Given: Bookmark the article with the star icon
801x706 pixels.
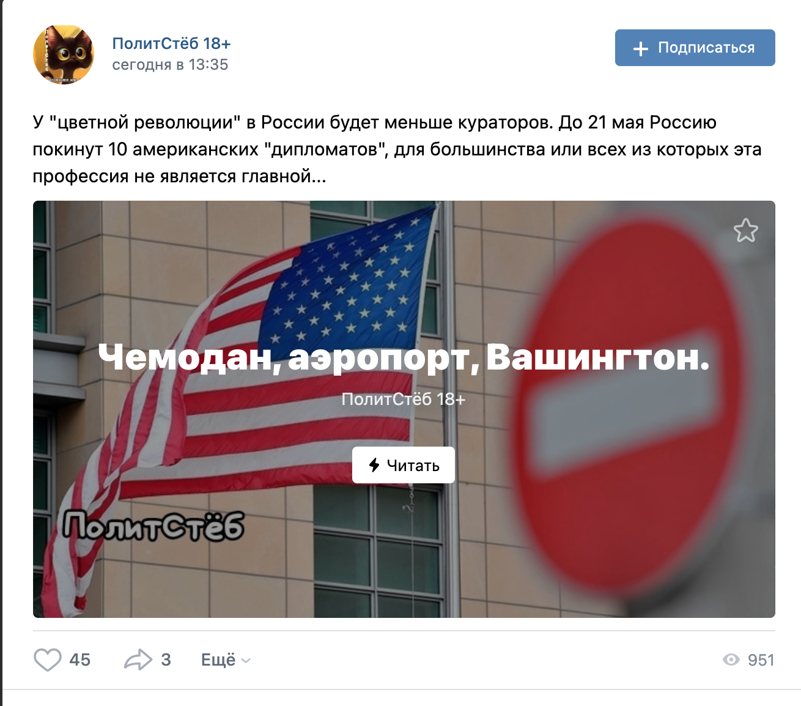Looking at the screenshot, I should pyautogui.click(x=745, y=231).
